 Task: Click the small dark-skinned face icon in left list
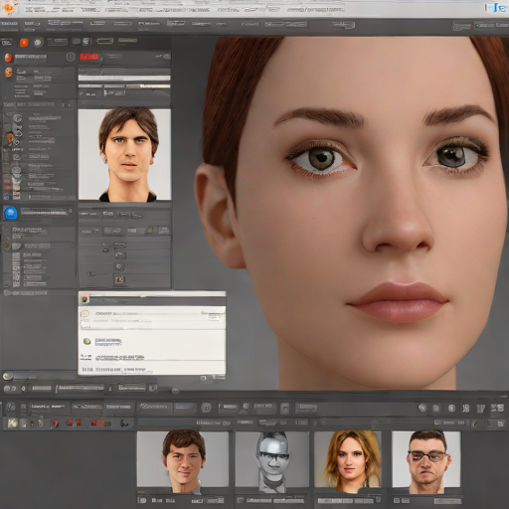10,138
